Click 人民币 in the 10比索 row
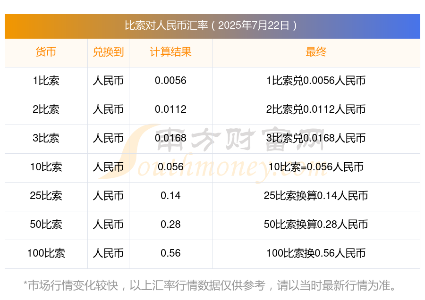 [108, 167]
